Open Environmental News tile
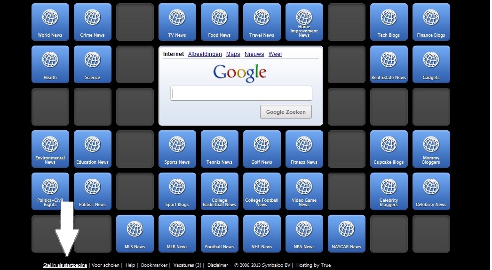This screenshot has width=492, height=270. 50,149
